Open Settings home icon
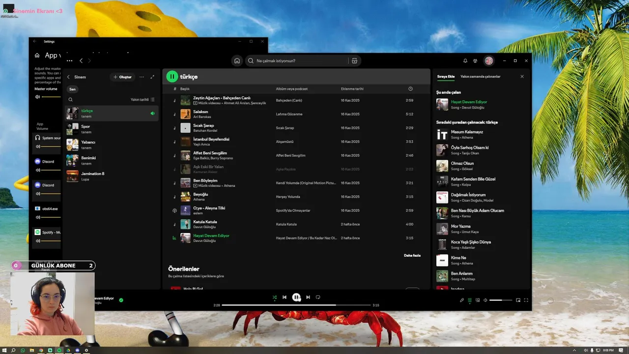The width and height of the screenshot is (629, 354). pyautogui.click(x=37, y=56)
